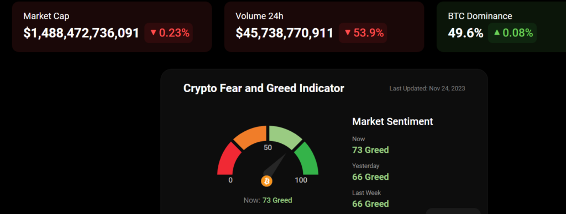Click the Volume 53.9% change badge
Screen dimensions: 566x214
pos(363,33)
